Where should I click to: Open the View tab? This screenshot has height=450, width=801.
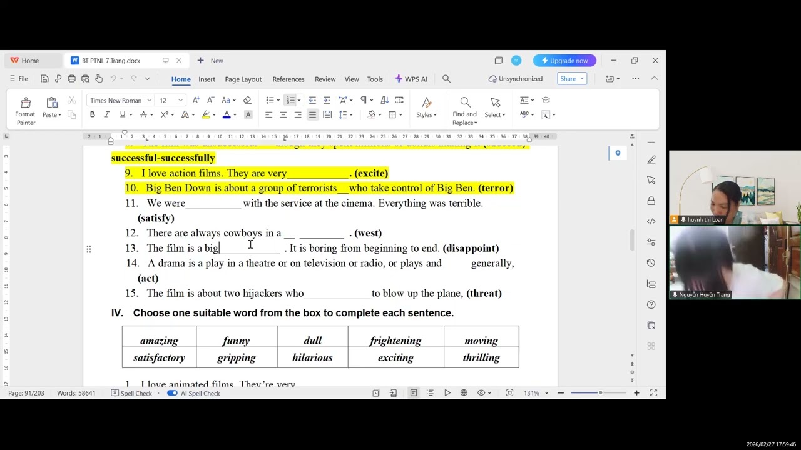tap(352, 79)
